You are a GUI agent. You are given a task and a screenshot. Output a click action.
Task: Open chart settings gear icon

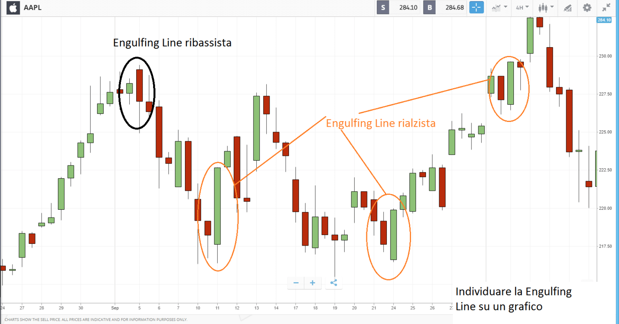(x=587, y=7)
